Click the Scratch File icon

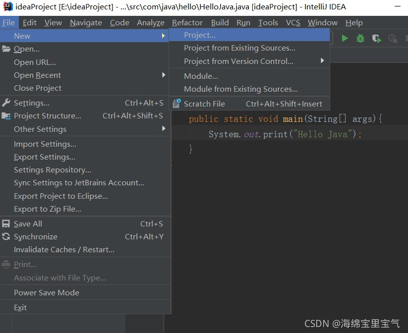177,103
